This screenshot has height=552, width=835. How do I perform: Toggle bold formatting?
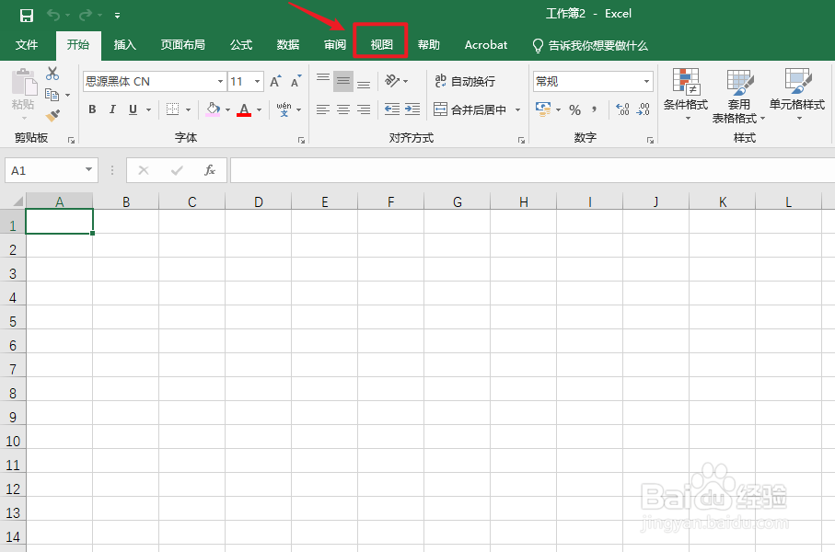(x=91, y=109)
